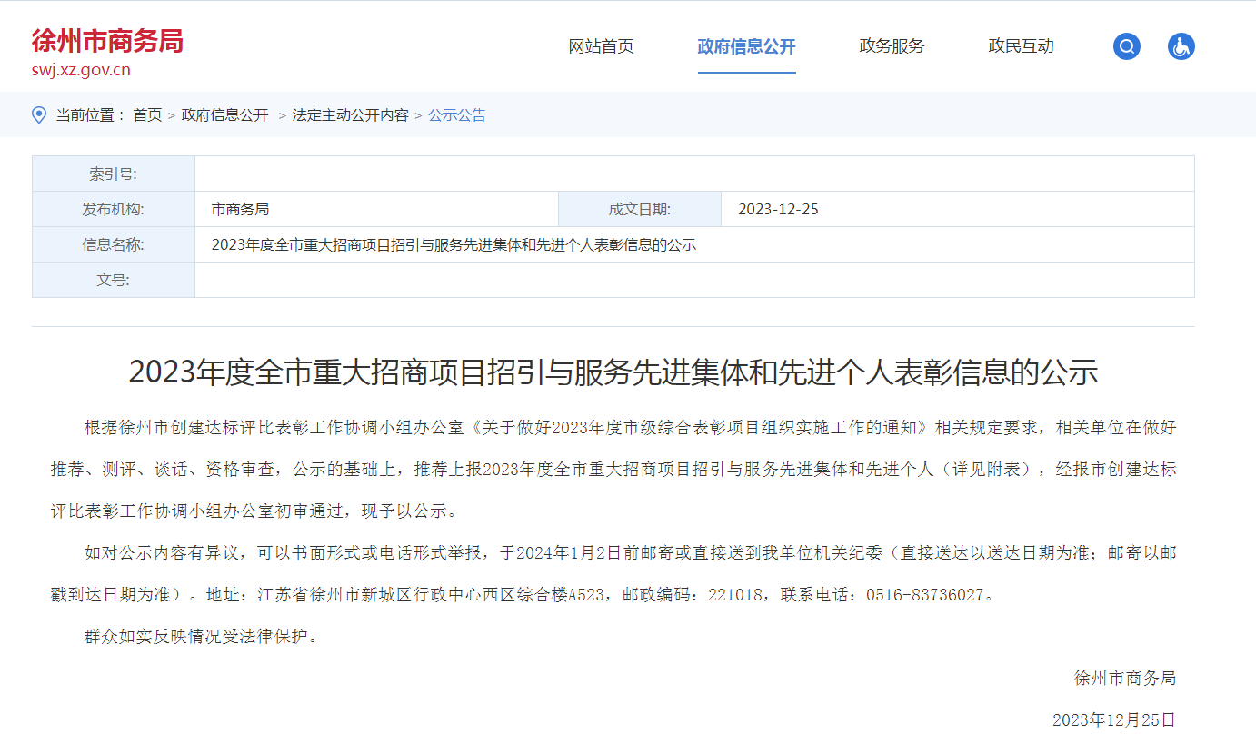Open the 法定主动公开内容 breadcrumb link
This screenshot has width=1256, height=744.
click(350, 115)
